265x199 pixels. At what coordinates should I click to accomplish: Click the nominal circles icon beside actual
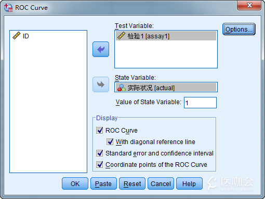point(122,88)
